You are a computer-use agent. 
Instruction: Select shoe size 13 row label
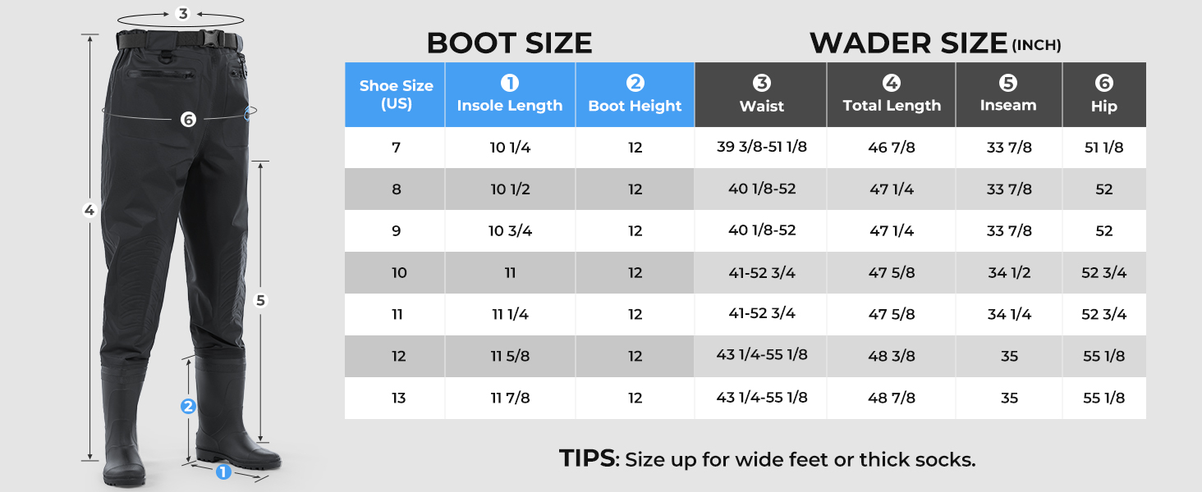point(398,399)
